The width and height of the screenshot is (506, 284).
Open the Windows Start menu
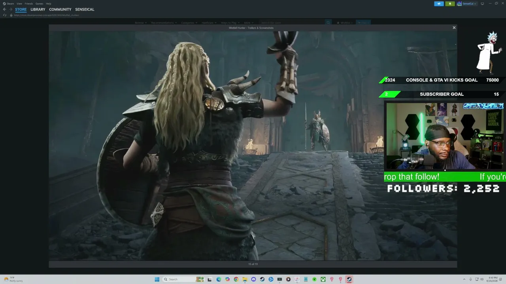coord(157,279)
